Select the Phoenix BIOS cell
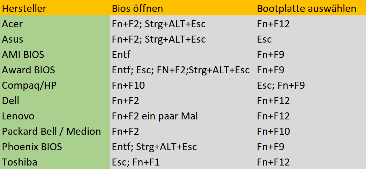Viewport: 366px width, 169px height. coord(32,147)
